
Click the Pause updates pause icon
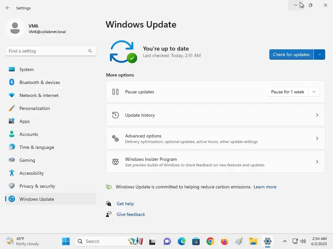pos(115,92)
